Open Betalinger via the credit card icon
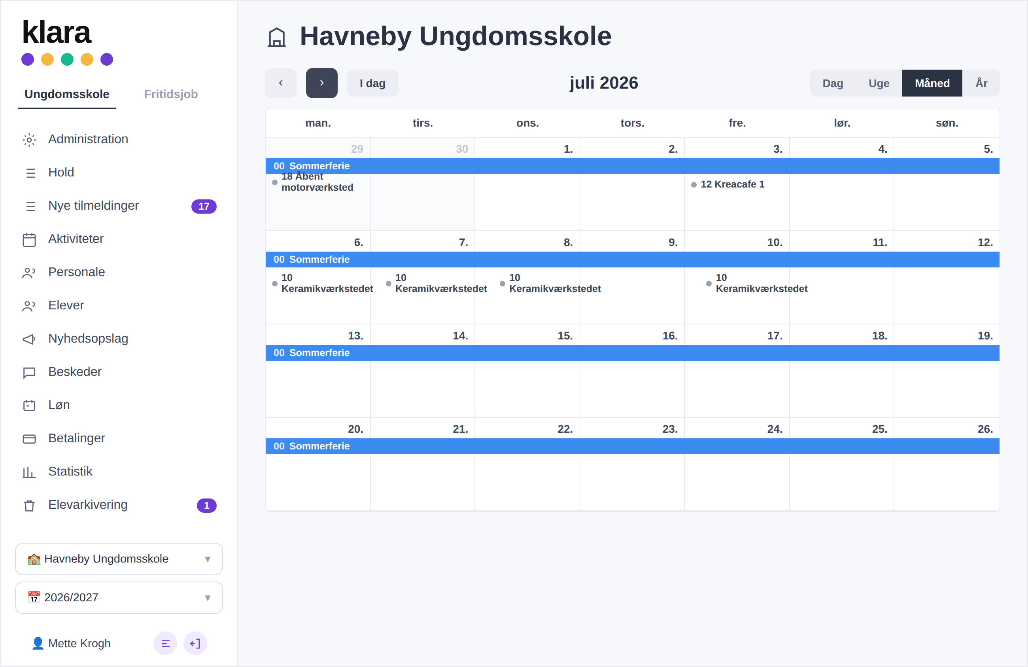This screenshot has width=1028, height=667. click(29, 439)
